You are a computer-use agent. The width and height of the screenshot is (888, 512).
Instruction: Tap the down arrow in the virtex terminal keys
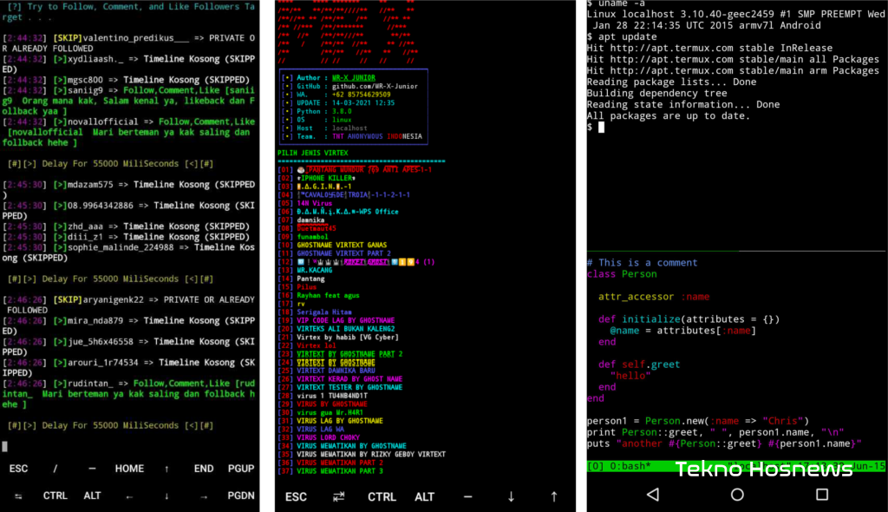pyautogui.click(x=511, y=497)
